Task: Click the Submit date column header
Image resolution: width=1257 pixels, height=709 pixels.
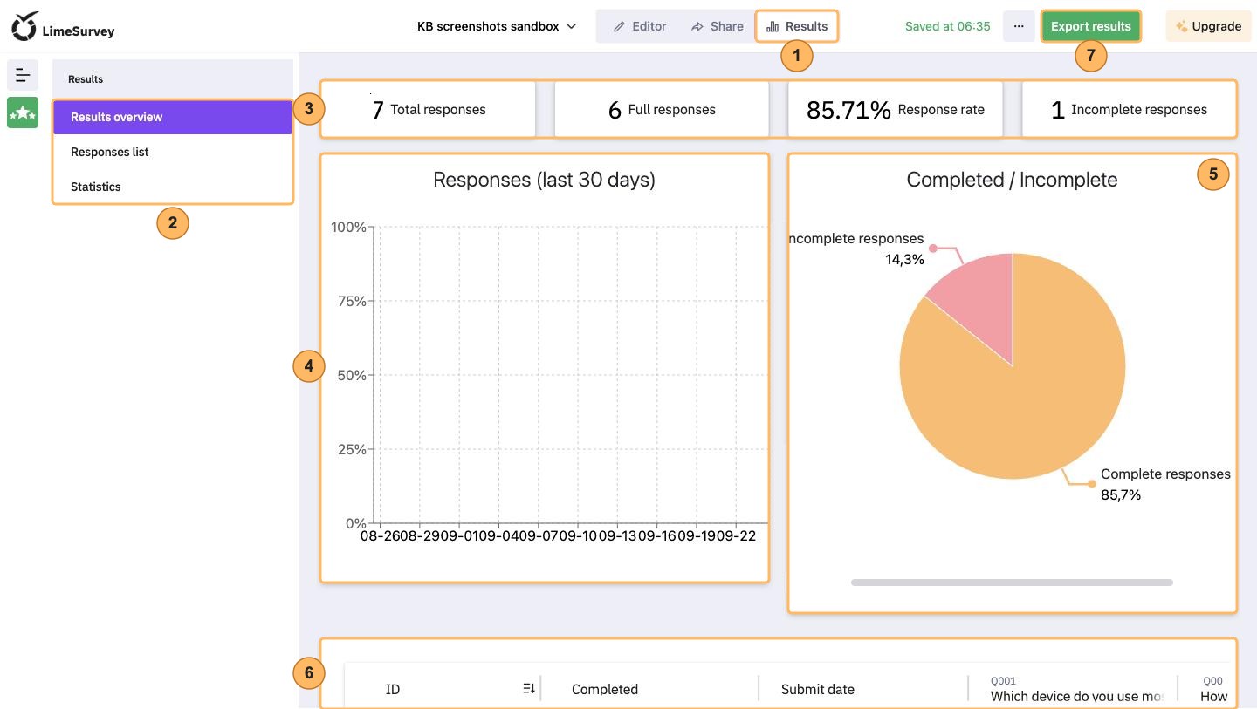Action: pos(818,689)
